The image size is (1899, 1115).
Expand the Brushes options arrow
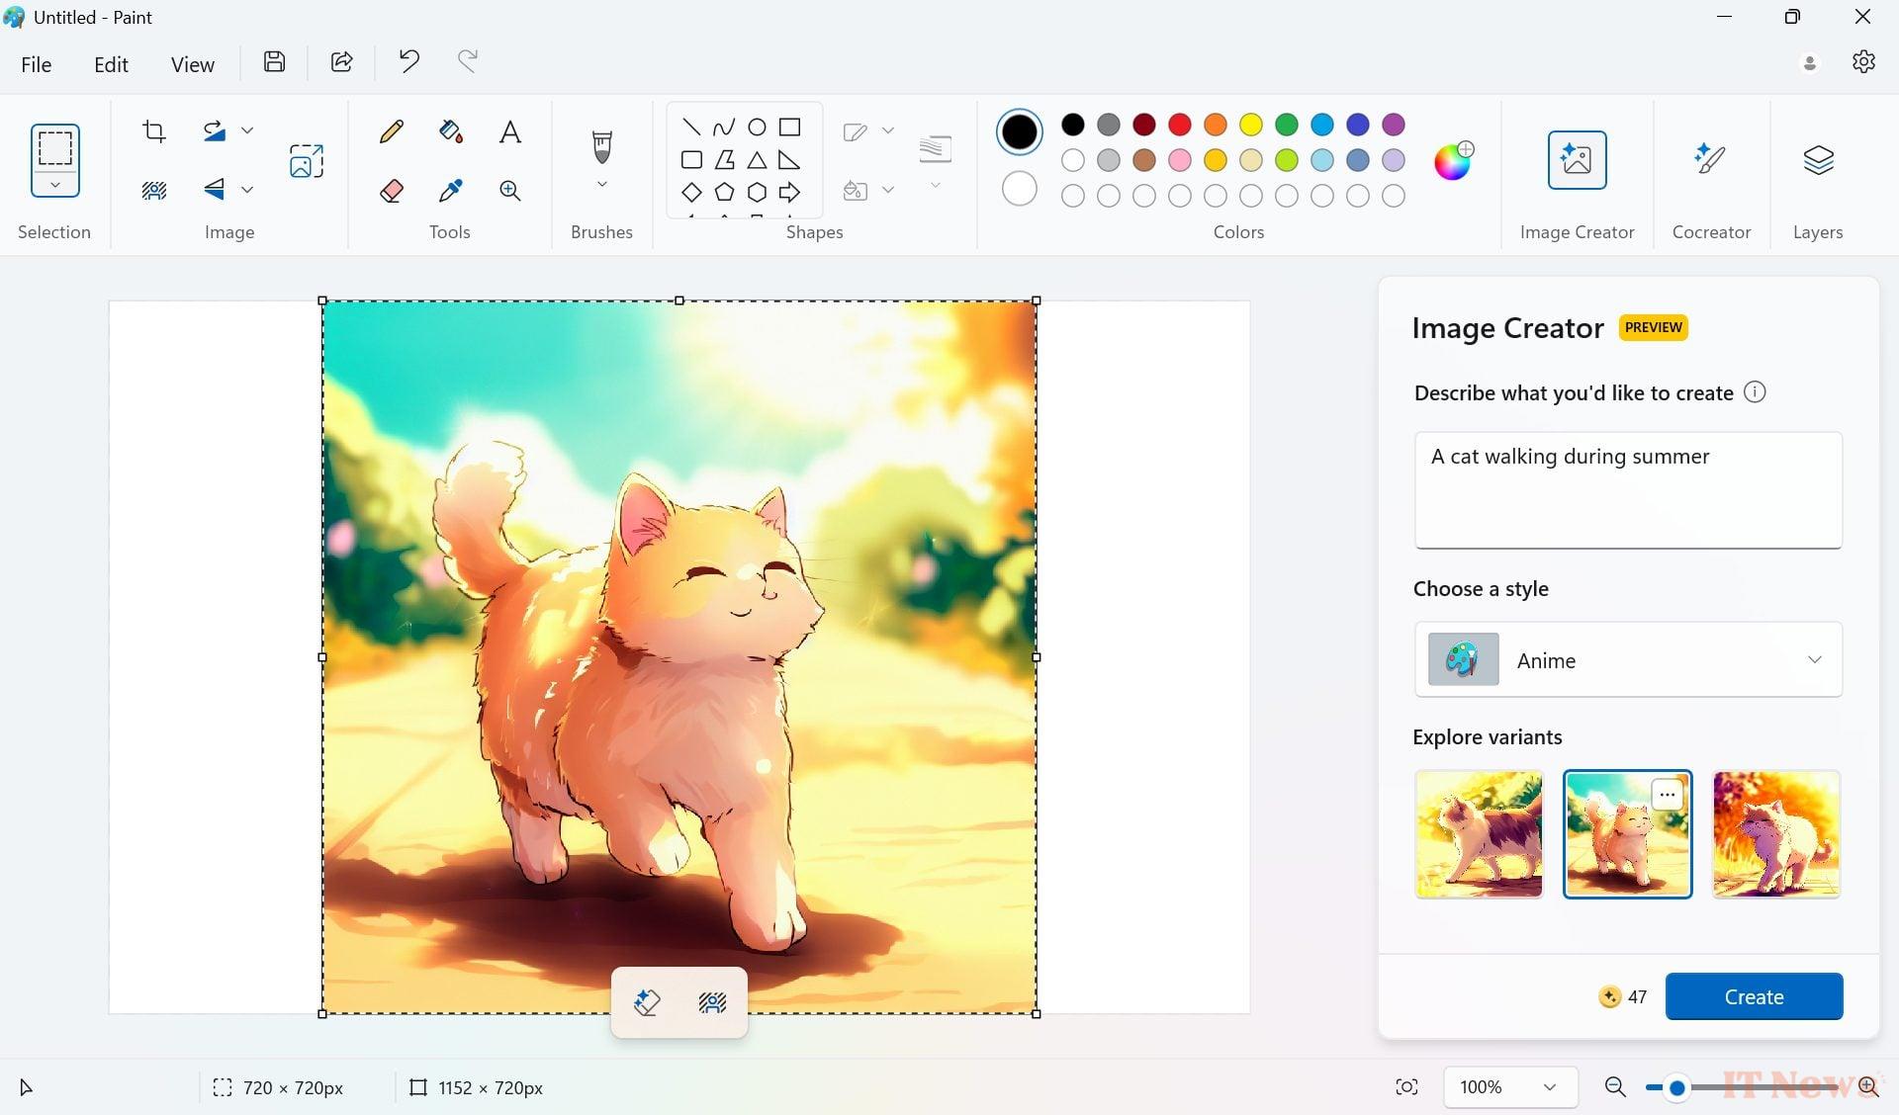[601, 186]
